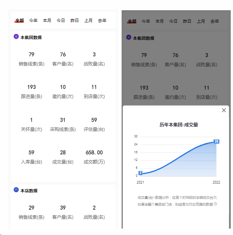
Task: Click the purple 本集团数据 icon in left panel
Action: [x=16, y=37]
